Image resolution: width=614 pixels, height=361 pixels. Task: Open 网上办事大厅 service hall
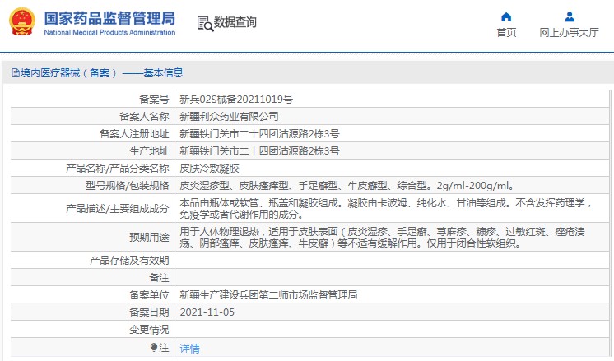point(569,32)
